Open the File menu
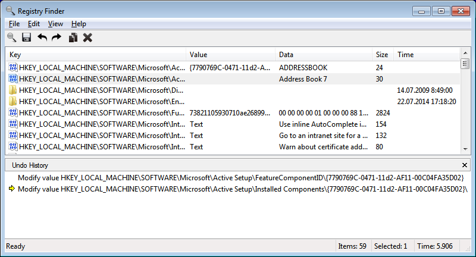The image size is (476, 257). (x=14, y=24)
